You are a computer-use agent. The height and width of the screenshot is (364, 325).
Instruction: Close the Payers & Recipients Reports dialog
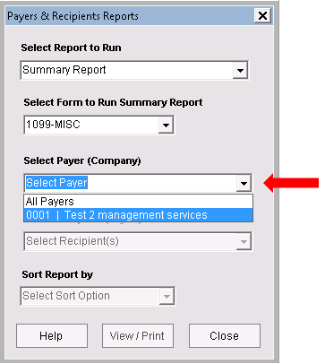click(x=262, y=16)
